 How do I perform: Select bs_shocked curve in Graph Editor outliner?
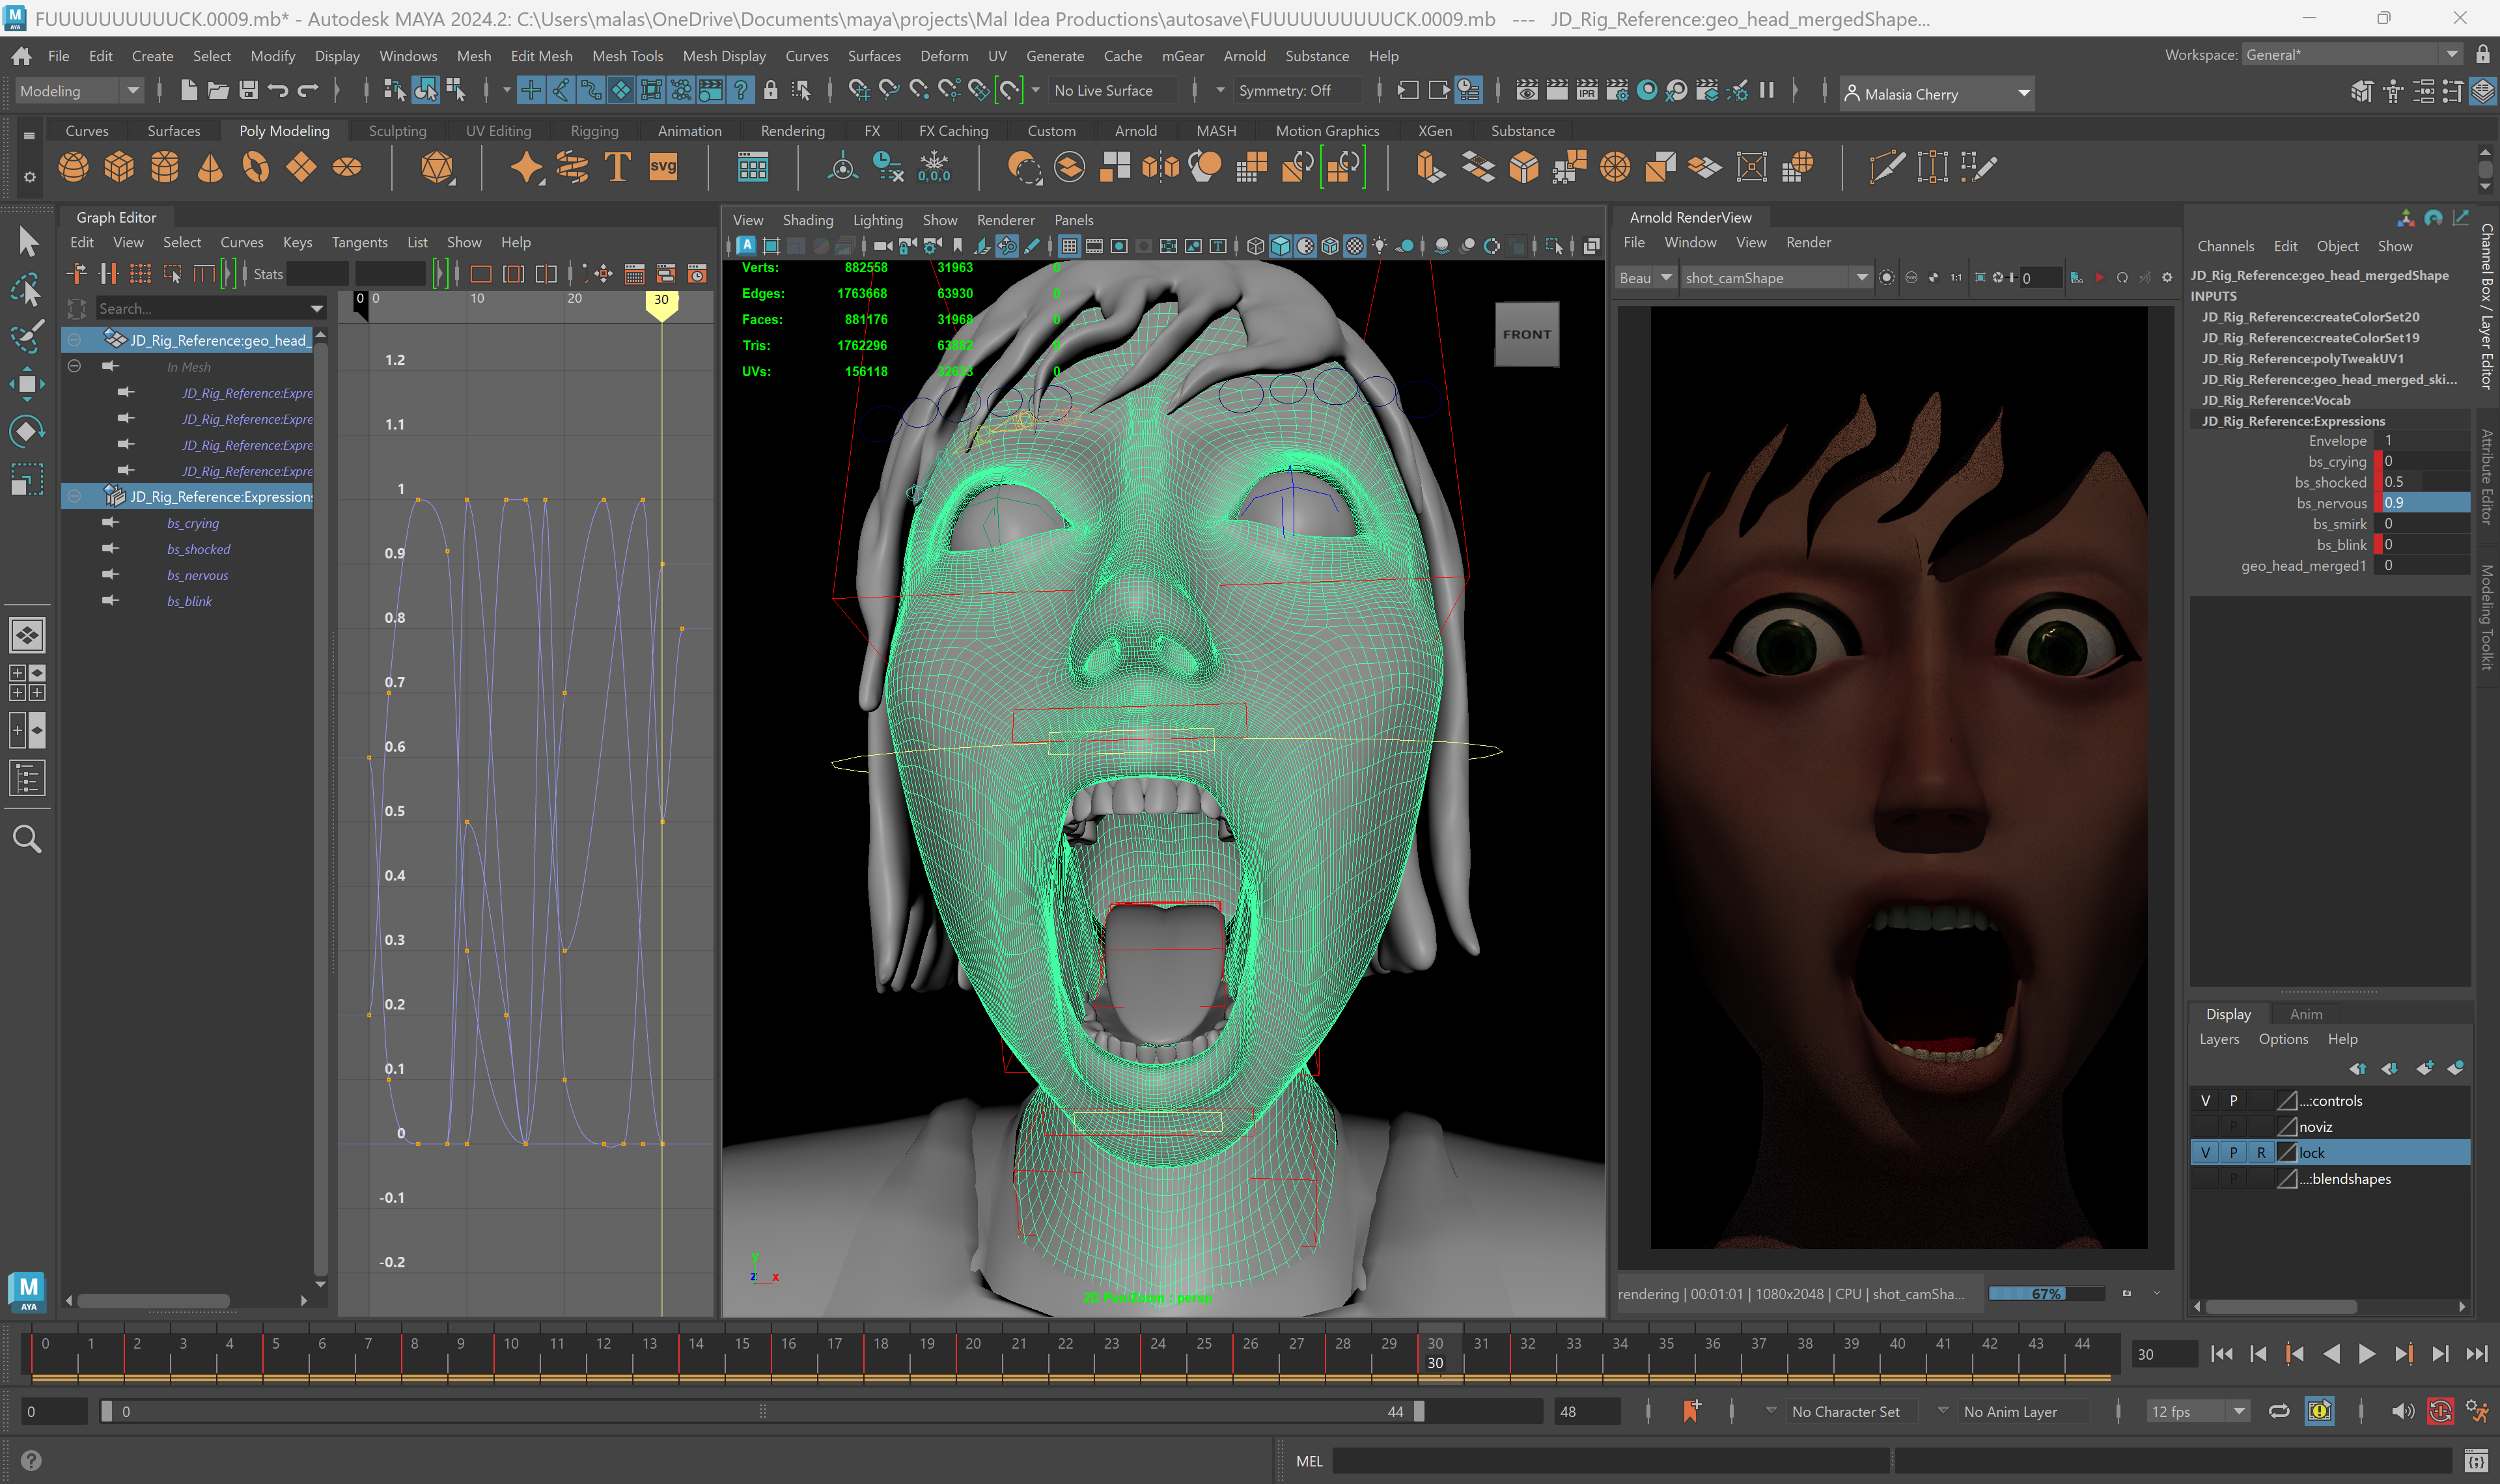click(x=198, y=549)
